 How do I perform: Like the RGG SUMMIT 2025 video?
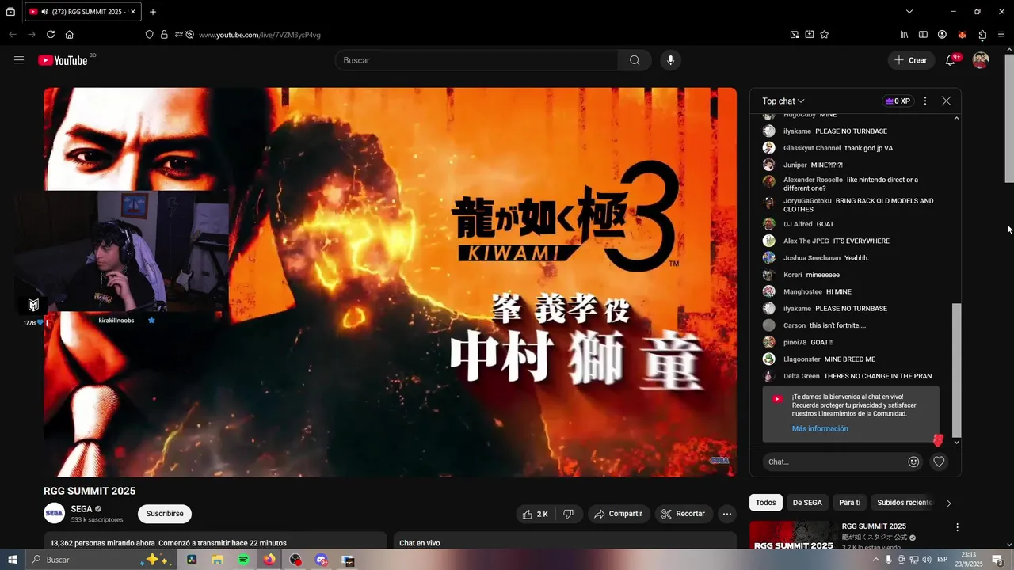click(535, 514)
